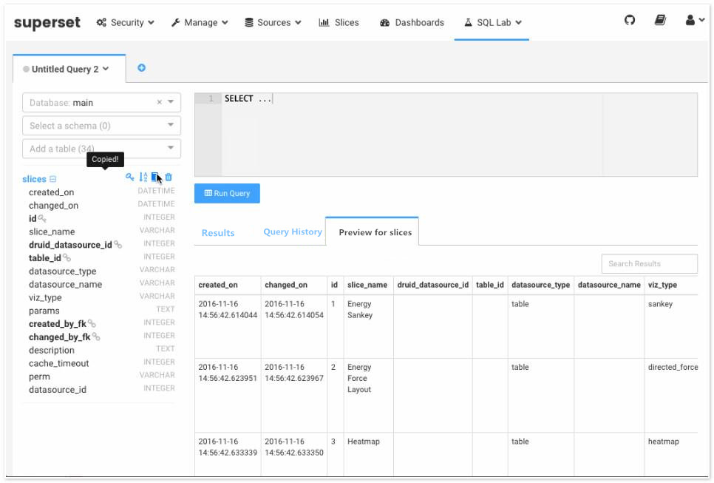
Task: Go to Slices page
Action: pos(339,22)
